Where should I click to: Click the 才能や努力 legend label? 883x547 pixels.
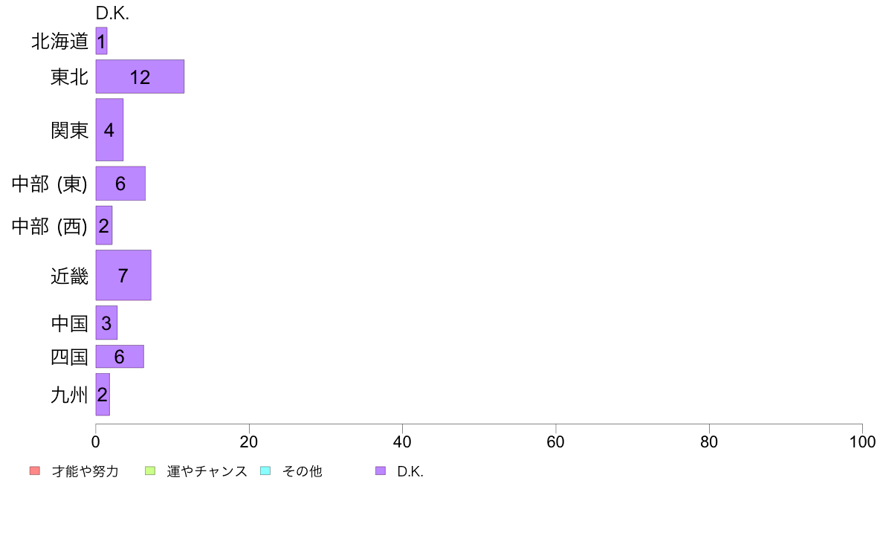(x=85, y=471)
